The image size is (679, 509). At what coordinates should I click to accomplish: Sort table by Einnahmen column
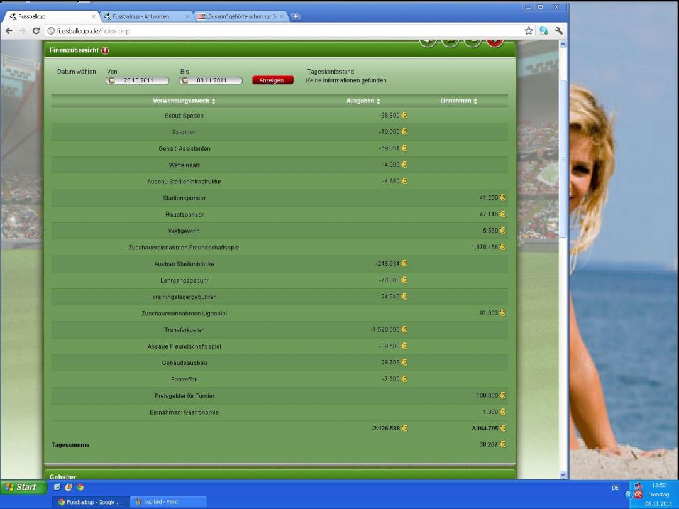pos(458,101)
